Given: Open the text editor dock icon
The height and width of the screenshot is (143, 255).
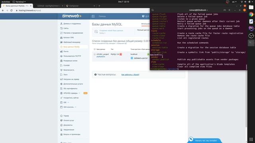Looking at the screenshot, I should tap(251, 21).
